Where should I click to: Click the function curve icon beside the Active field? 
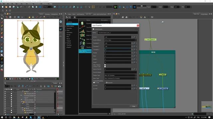tap(134, 37)
